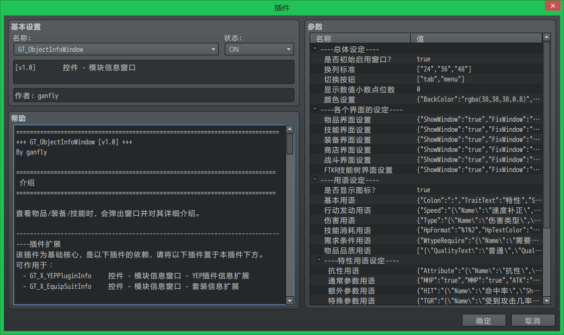This screenshot has width=564, height=335.
Task: Click the 值 column header in parameters
Action: (x=476, y=39)
